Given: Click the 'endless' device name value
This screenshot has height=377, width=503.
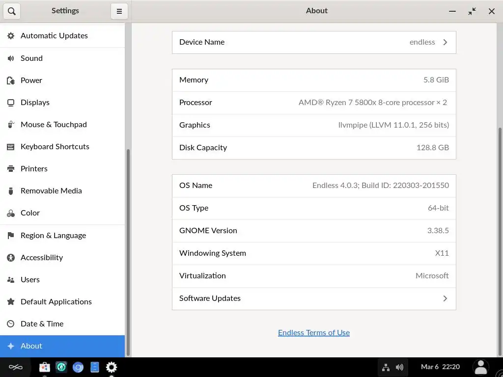Looking at the screenshot, I should [422, 42].
